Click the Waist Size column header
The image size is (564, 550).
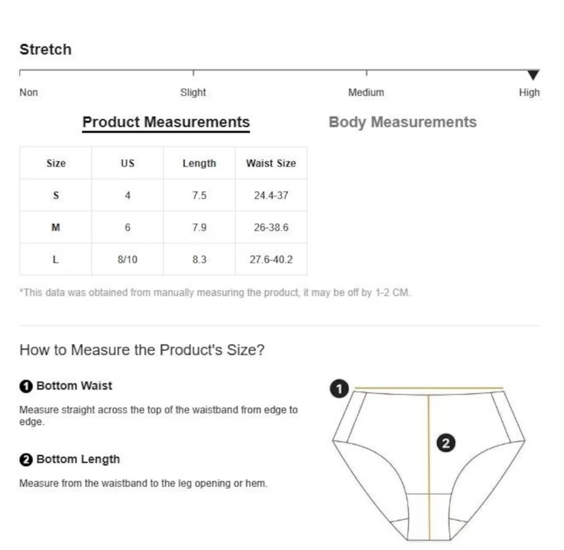(x=271, y=163)
